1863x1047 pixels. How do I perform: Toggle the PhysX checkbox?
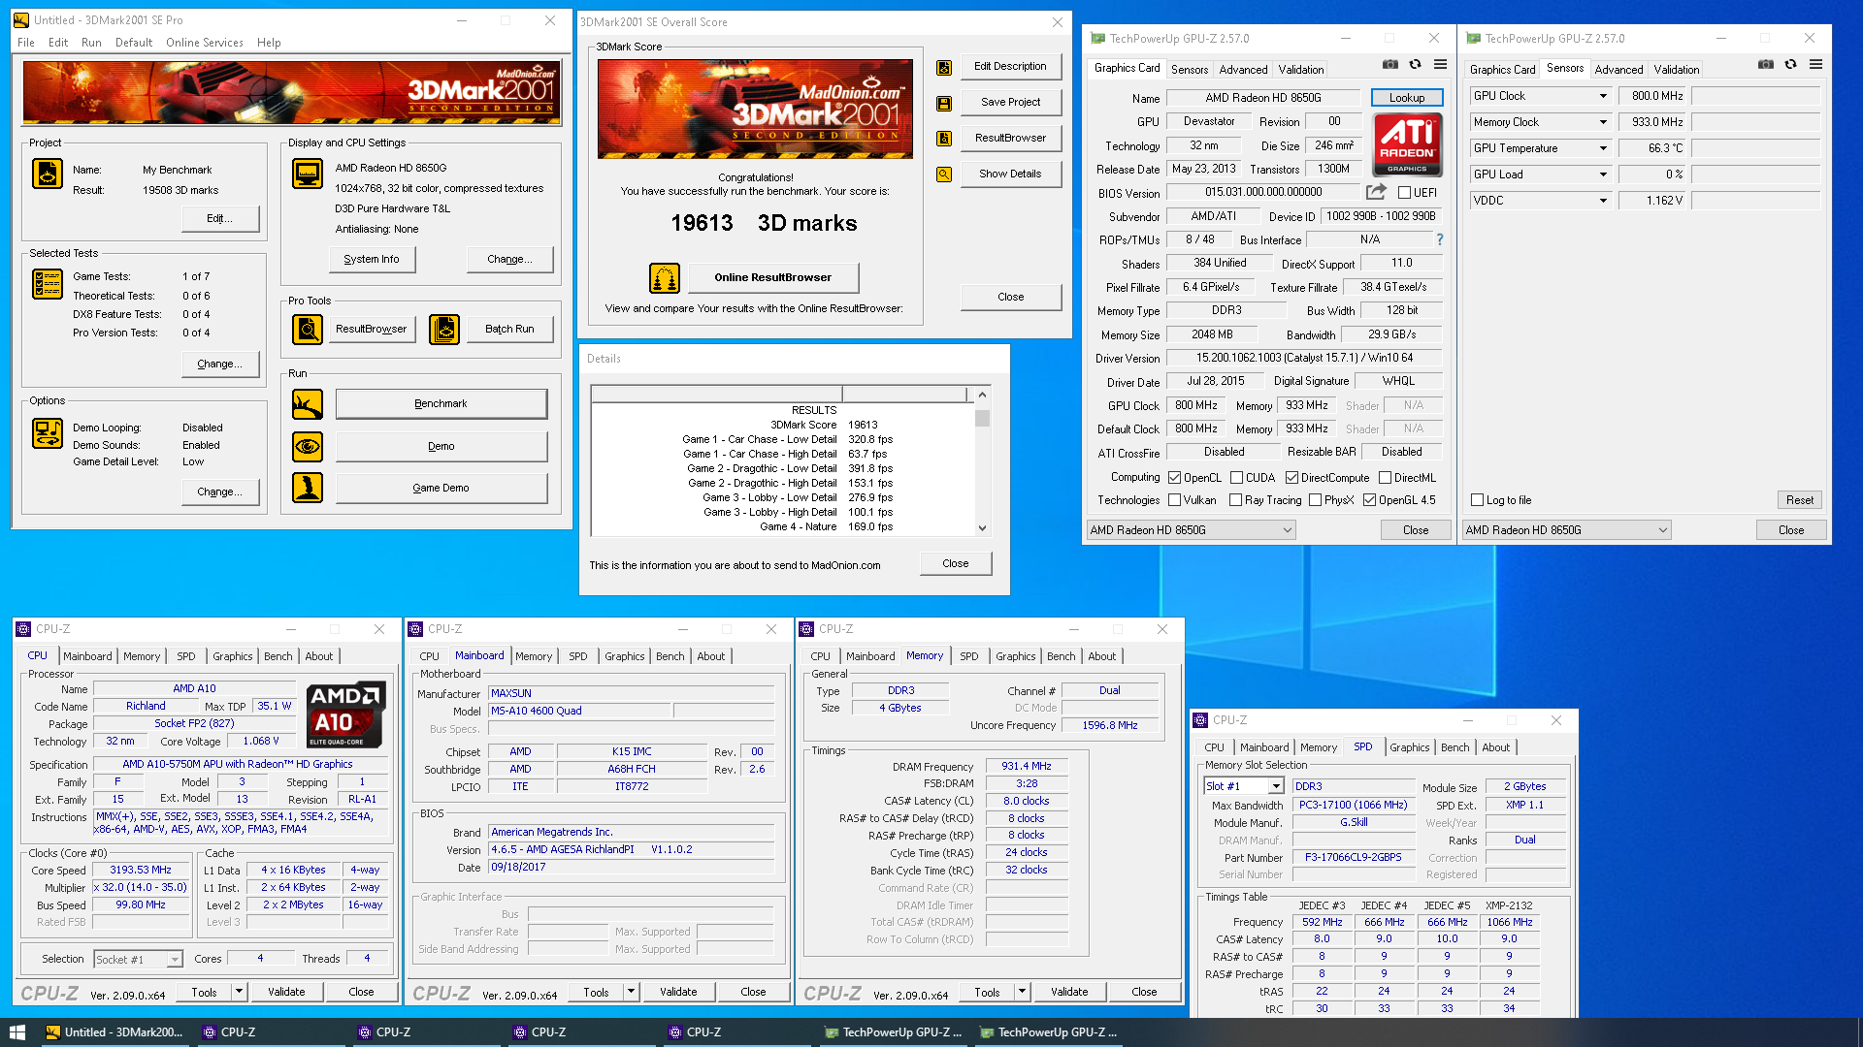point(1316,500)
